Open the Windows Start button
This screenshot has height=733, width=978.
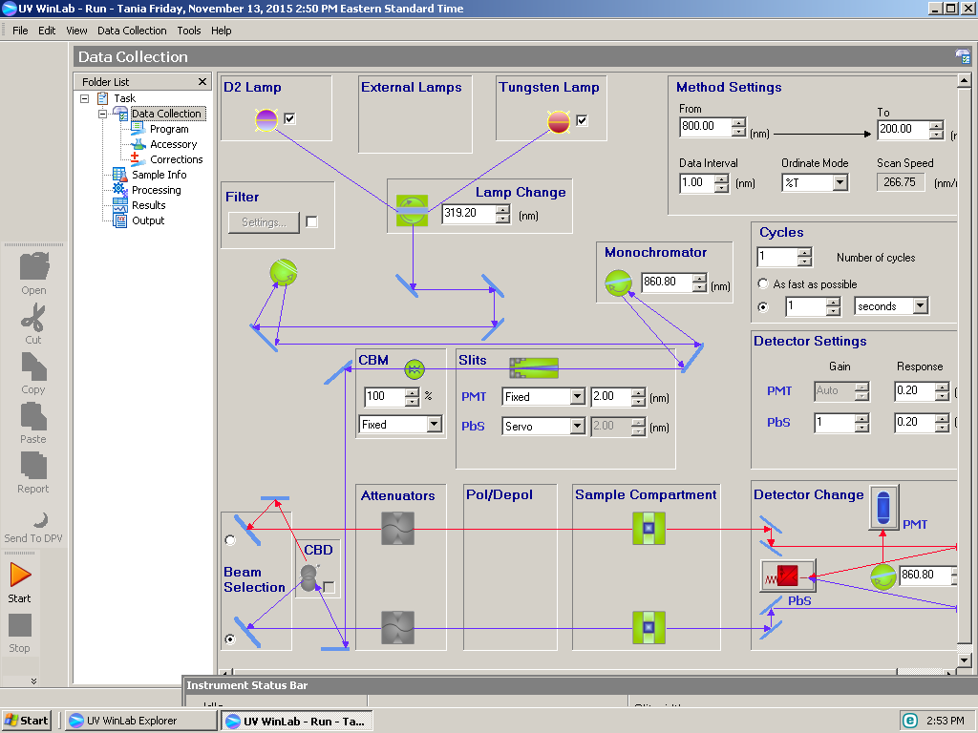tap(26, 721)
